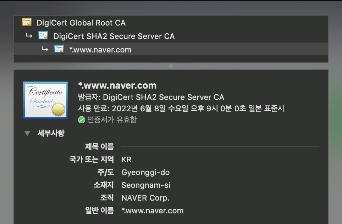The height and width of the screenshot is (224, 342).
Task: Click the hierarchy arrow before *.www.naver.com row
Action: tap(45, 49)
